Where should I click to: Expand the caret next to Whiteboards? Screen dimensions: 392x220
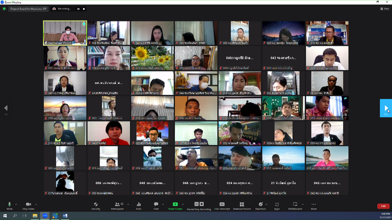pyautogui.click(x=302, y=204)
